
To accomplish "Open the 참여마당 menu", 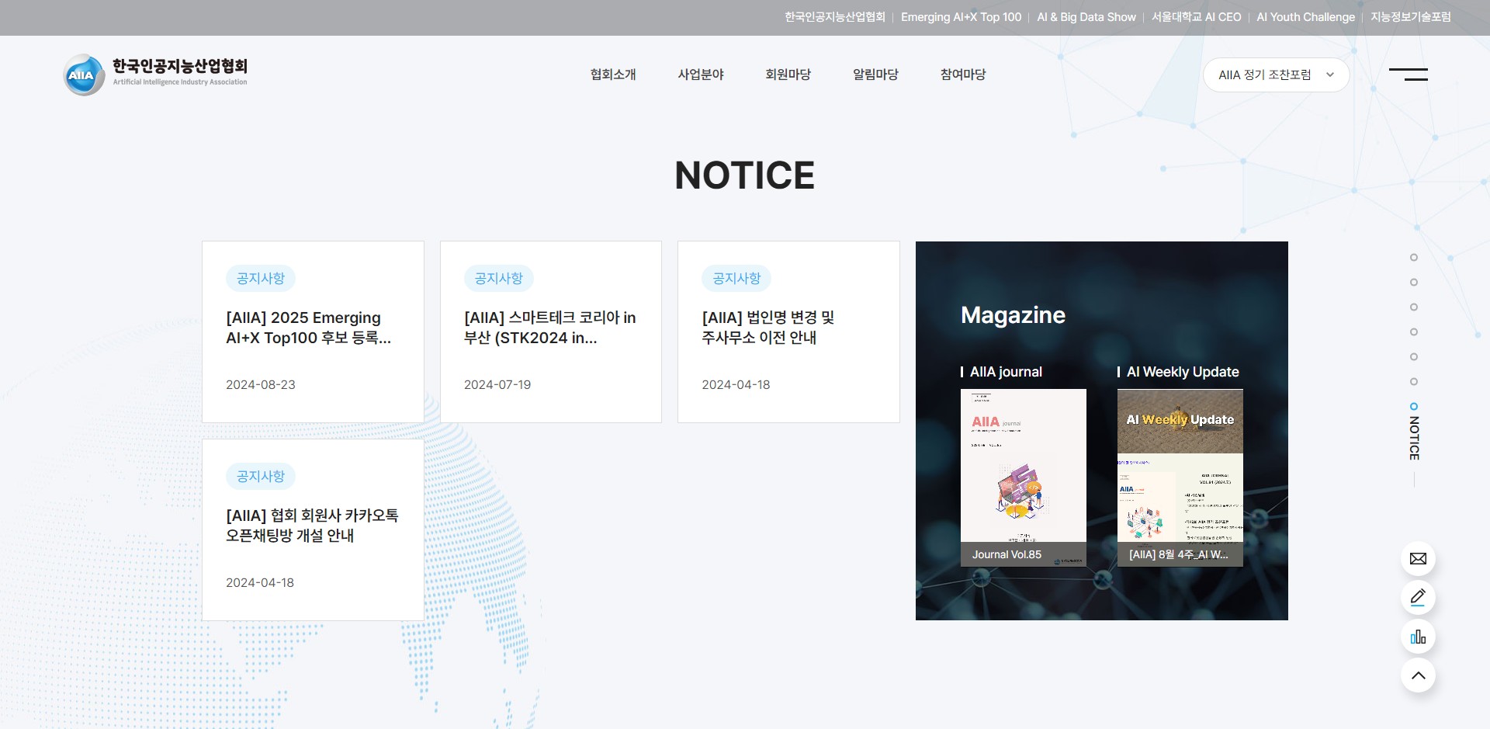I will [963, 75].
